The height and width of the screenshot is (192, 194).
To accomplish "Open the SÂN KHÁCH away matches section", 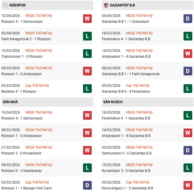I will point(113,102).
